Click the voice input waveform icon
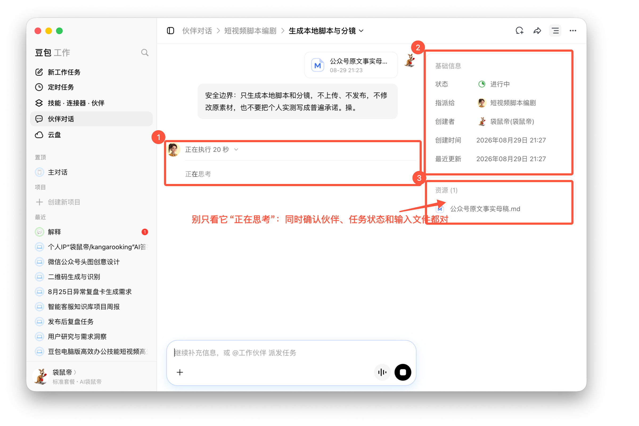 tap(382, 372)
